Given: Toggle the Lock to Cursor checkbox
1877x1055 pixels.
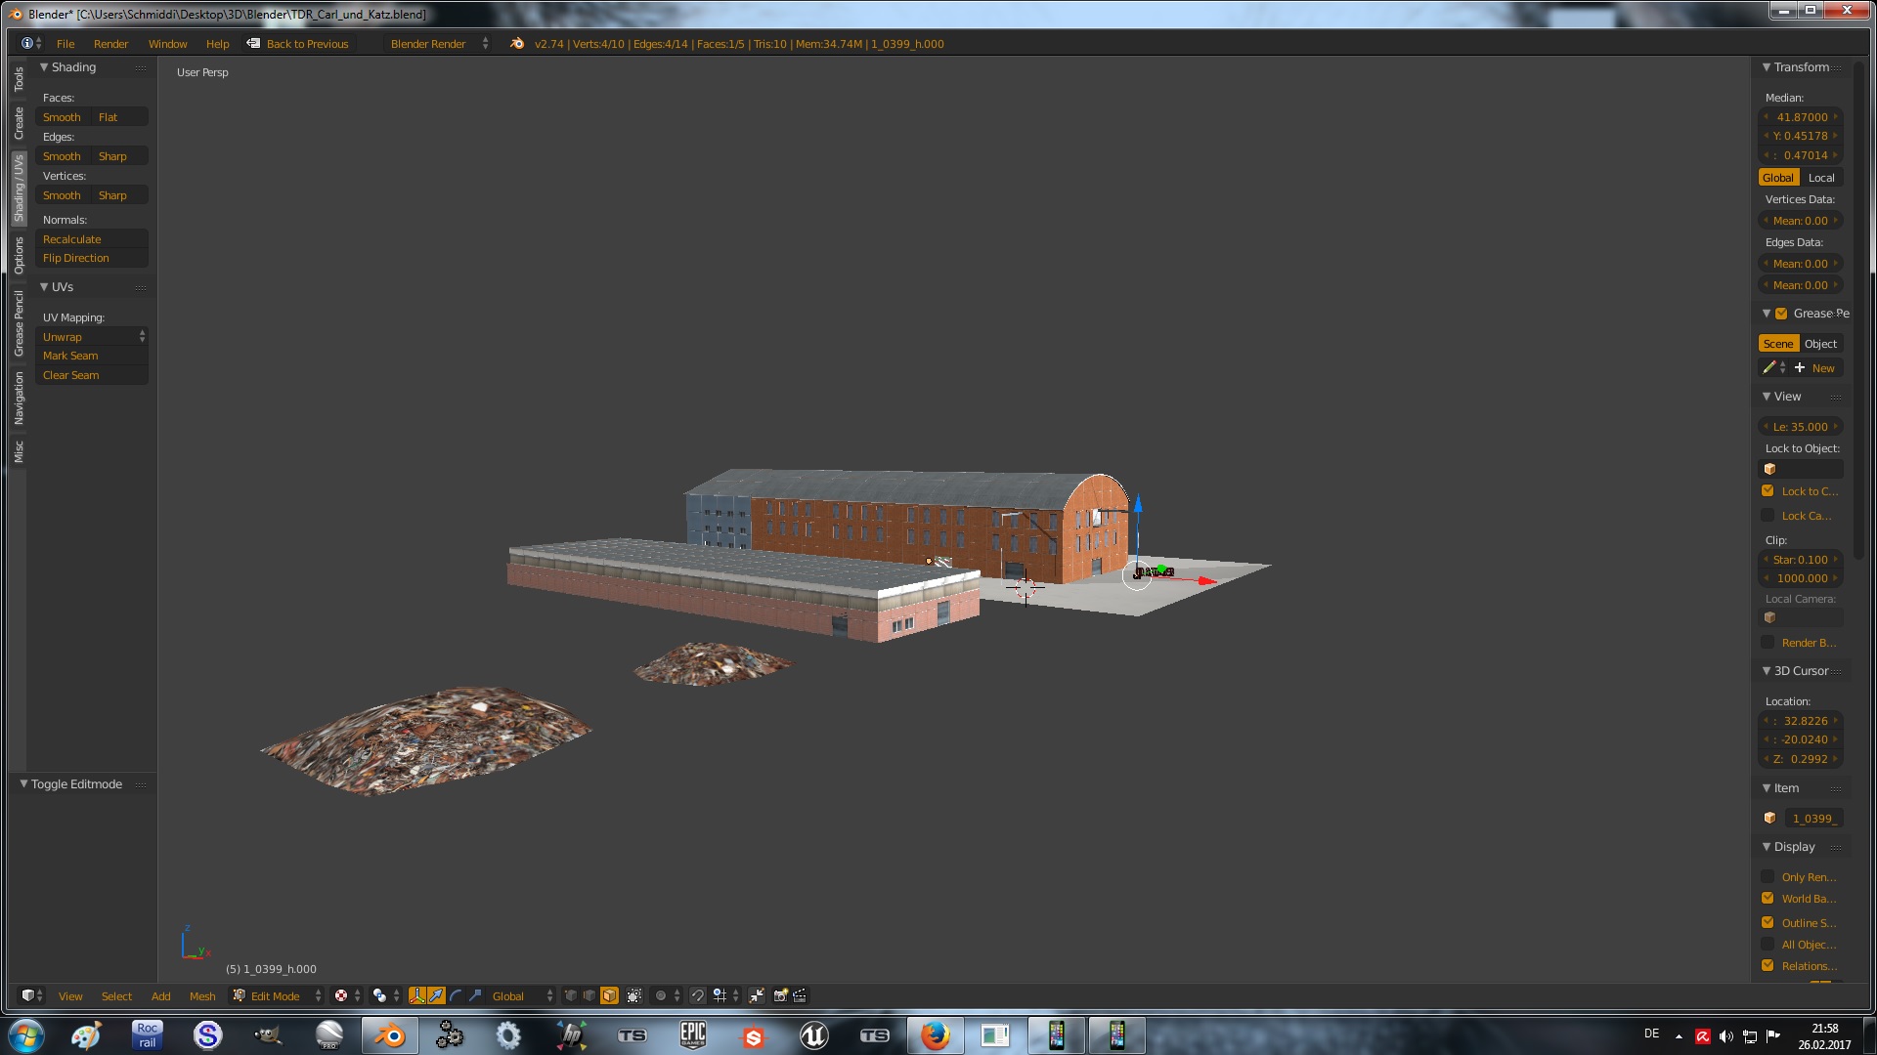Looking at the screenshot, I should (1768, 491).
